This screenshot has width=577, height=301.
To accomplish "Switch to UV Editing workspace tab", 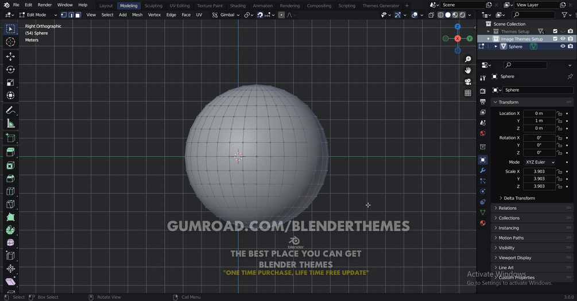I will click(180, 6).
